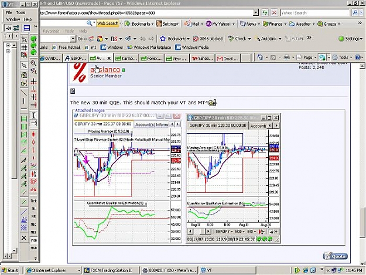Click the VT tree panel vertical scrollbar
366x275 pixels.
[x=14, y=147]
